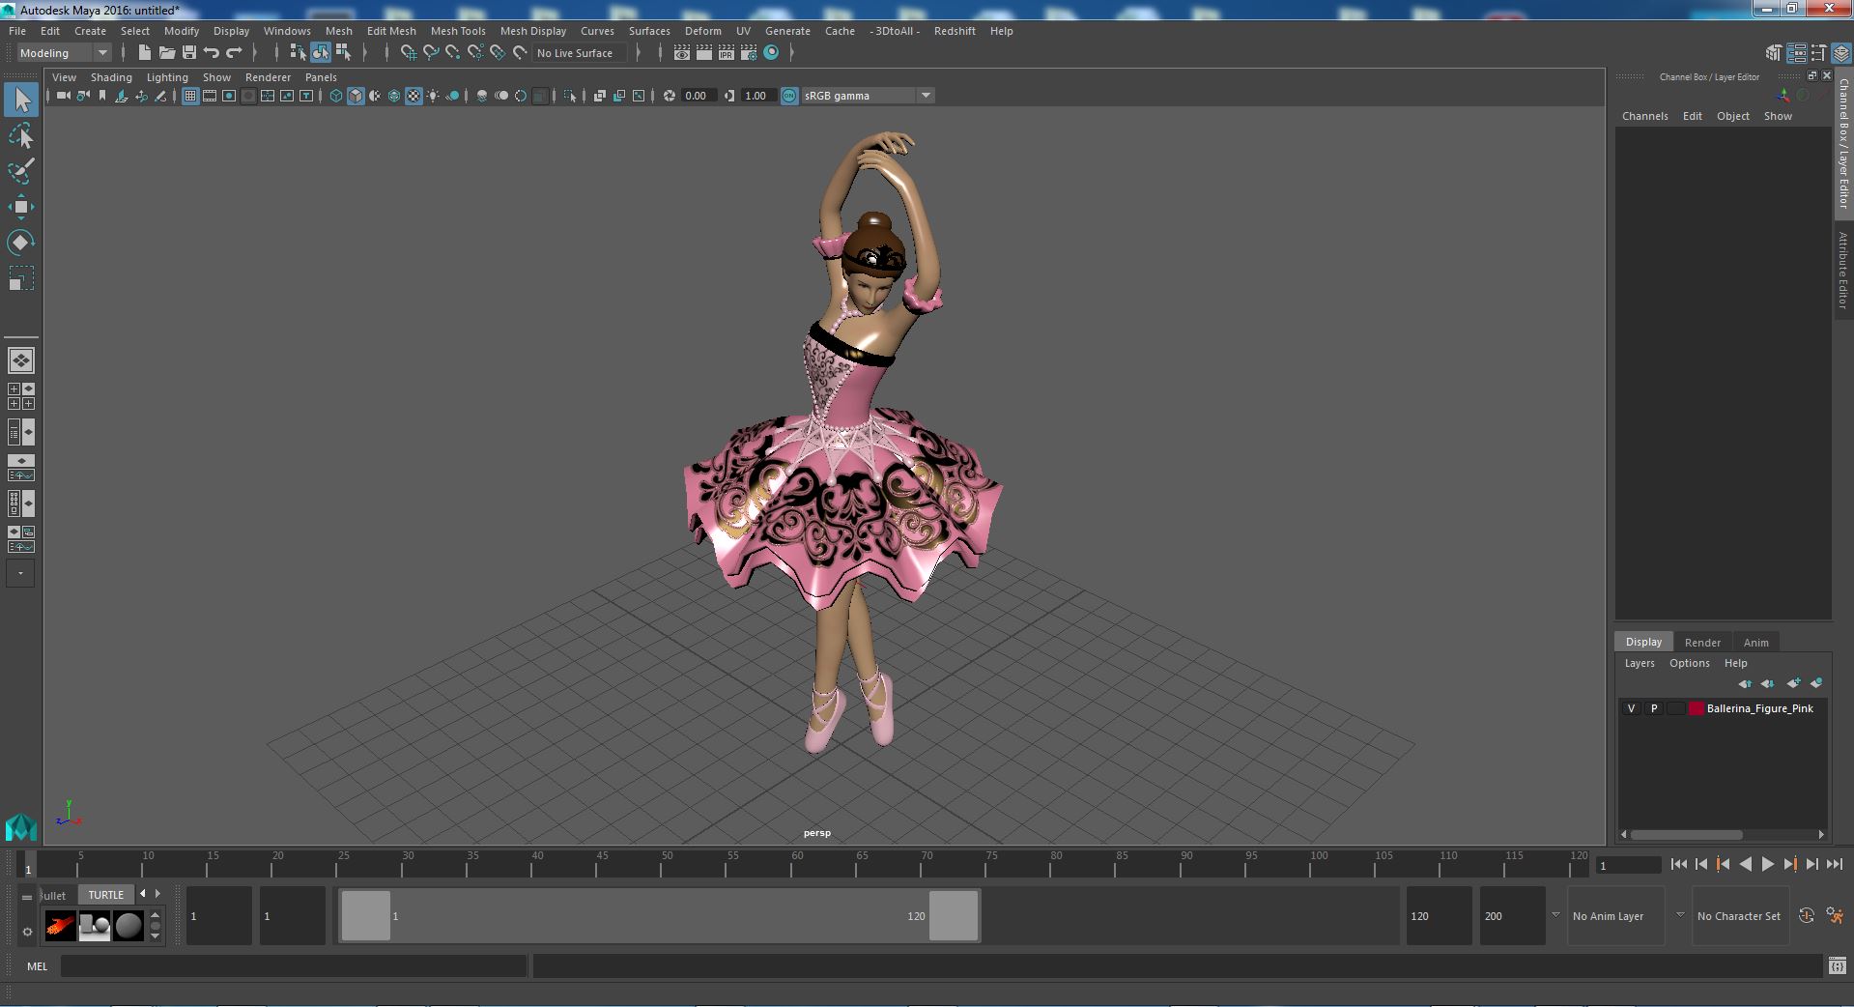Image resolution: width=1854 pixels, height=1007 pixels.
Task: Click the time range slider bar
Action: click(660, 915)
